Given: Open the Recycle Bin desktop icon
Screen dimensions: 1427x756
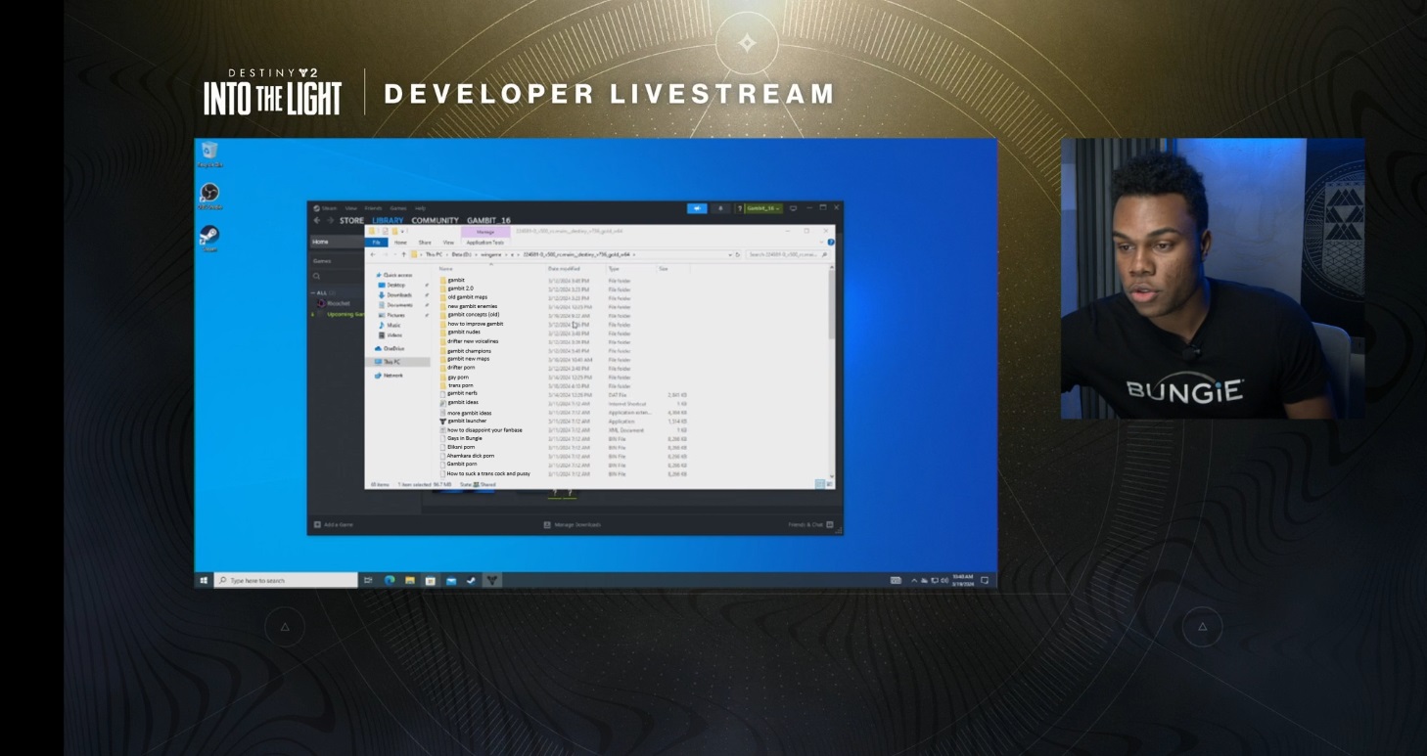Looking at the screenshot, I should coord(208,154).
